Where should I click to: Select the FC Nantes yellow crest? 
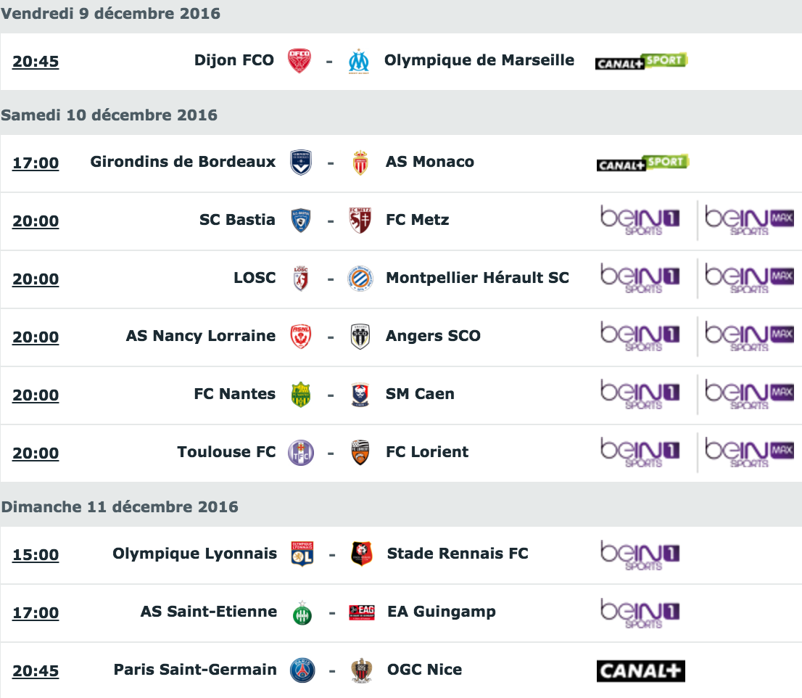(301, 395)
